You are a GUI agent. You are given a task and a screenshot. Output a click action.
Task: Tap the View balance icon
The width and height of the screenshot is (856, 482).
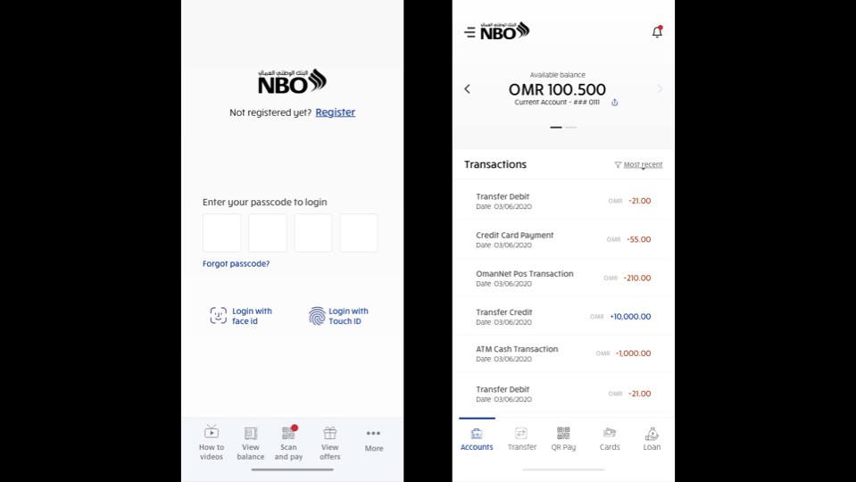(251, 433)
